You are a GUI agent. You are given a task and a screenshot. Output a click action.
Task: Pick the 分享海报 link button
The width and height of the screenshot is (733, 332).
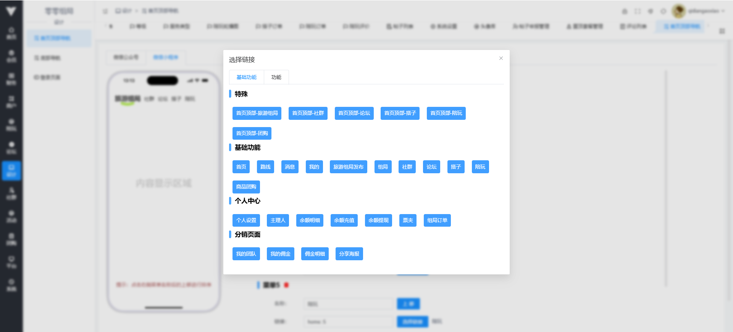coord(349,254)
